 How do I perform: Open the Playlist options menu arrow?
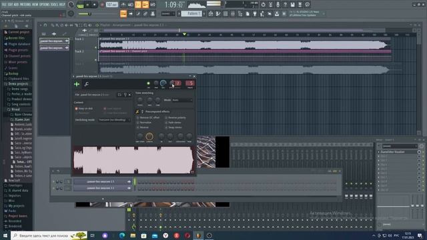[41, 25]
